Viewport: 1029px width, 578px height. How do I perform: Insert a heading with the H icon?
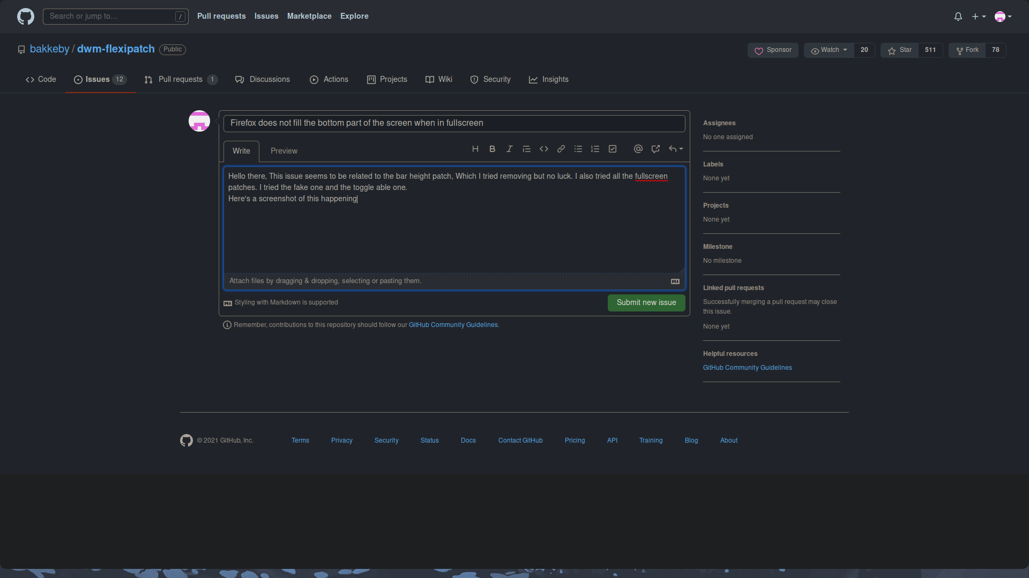475,149
